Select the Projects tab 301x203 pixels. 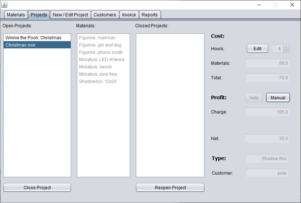(x=39, y=15)
